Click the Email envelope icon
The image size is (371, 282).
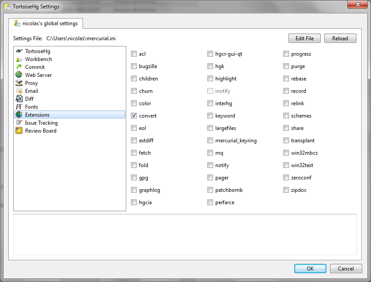[x=19, y=91]
